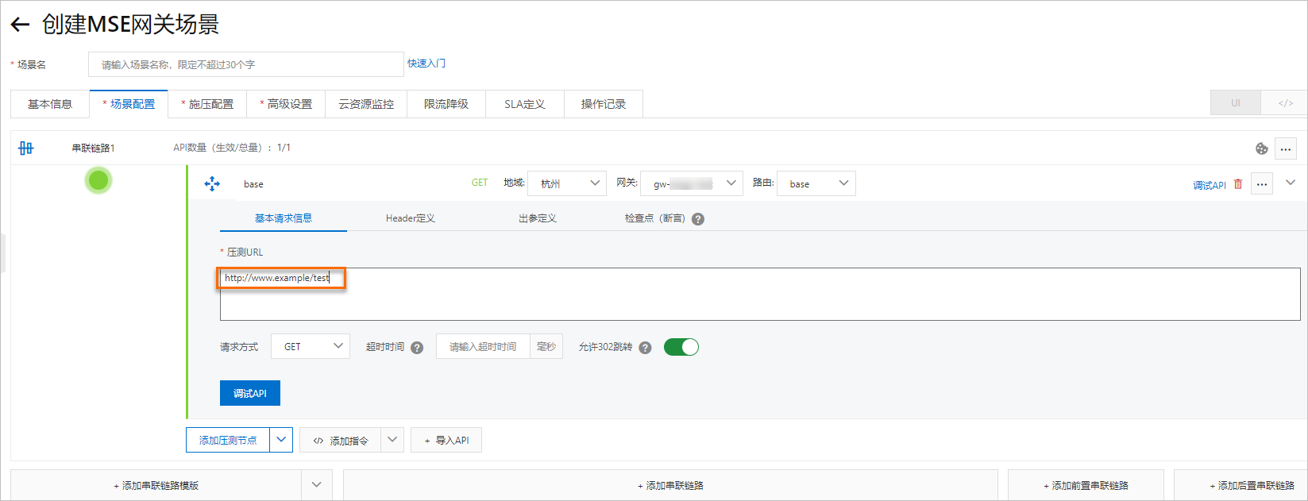Click the green status circle under 串联链路1

tap(98, 181)
